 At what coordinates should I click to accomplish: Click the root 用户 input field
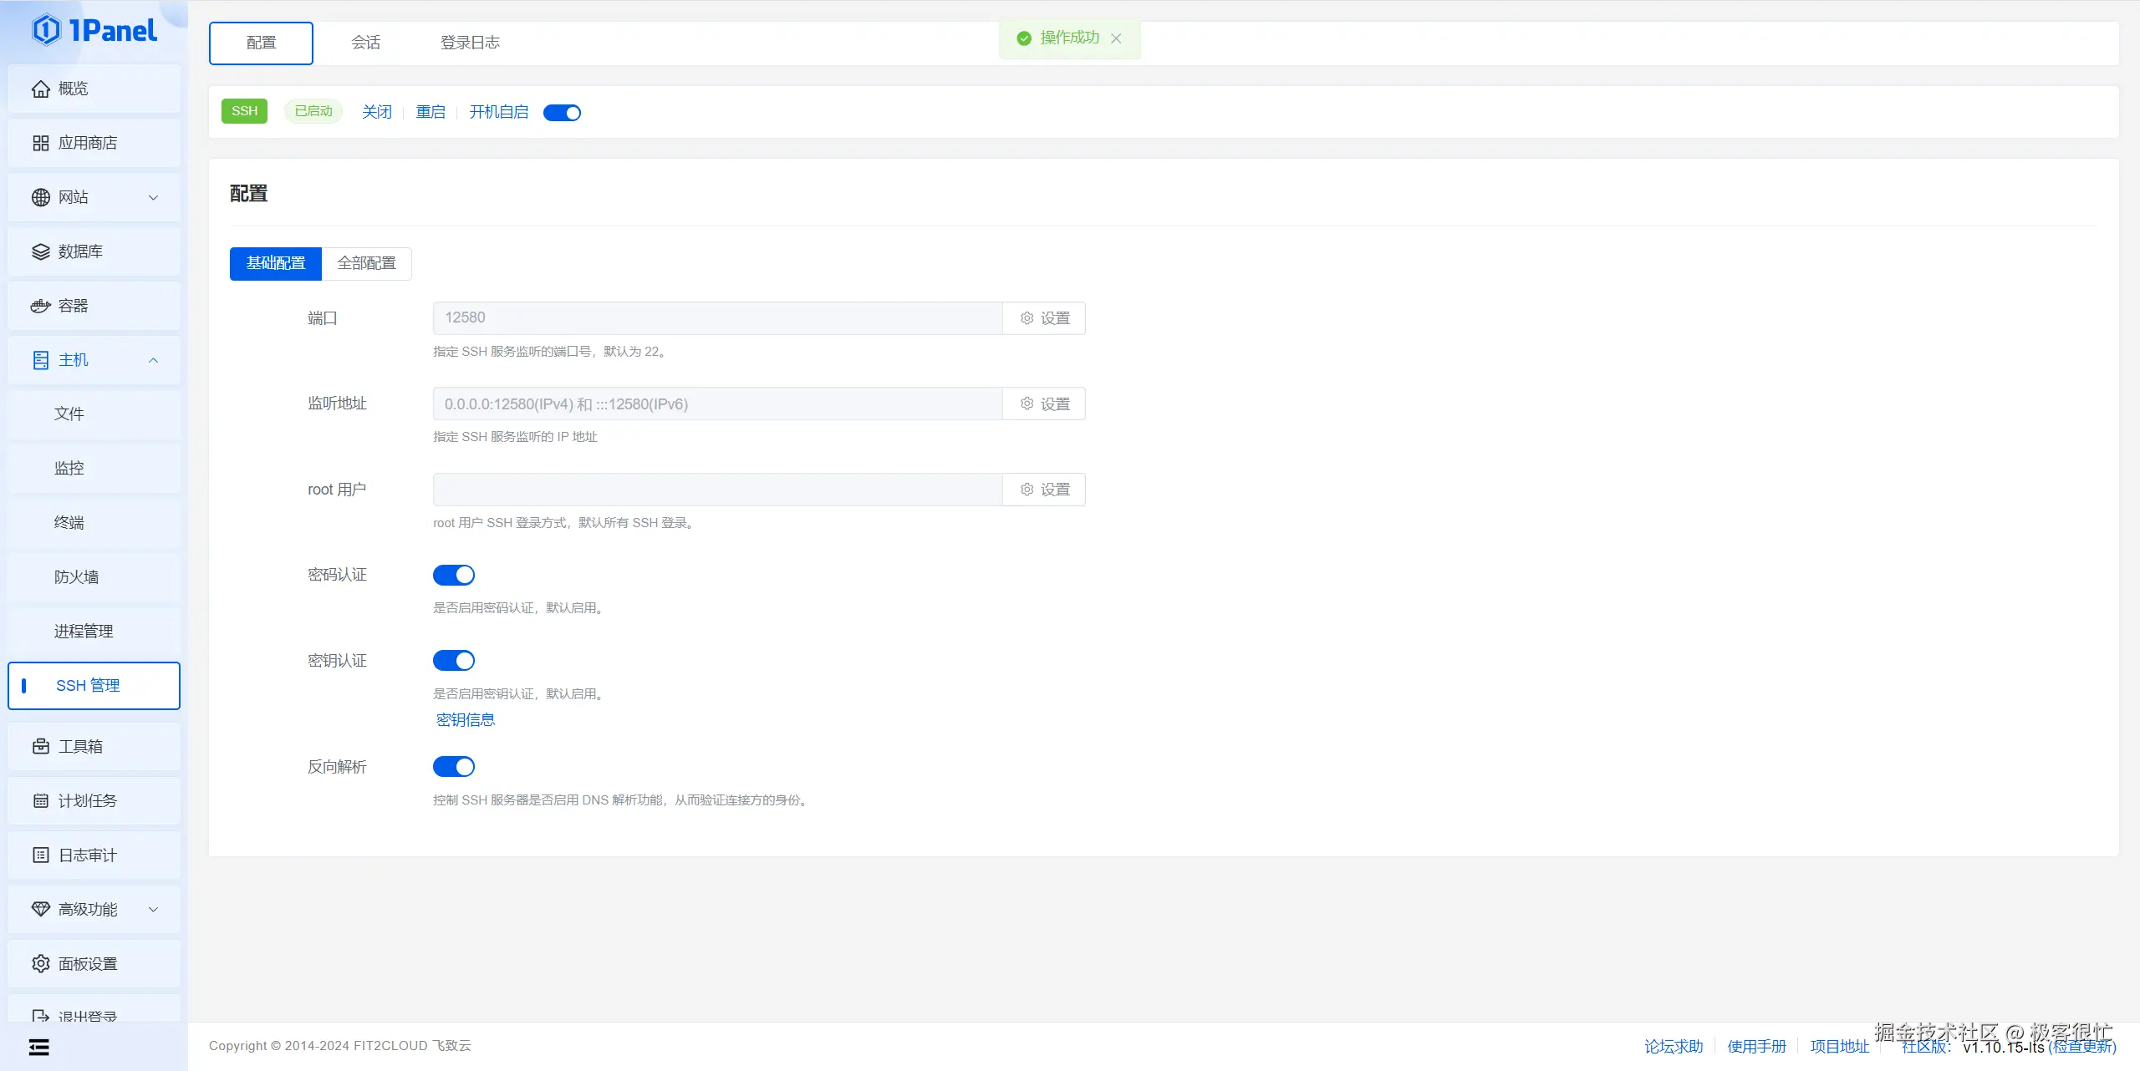pos(717,490)
